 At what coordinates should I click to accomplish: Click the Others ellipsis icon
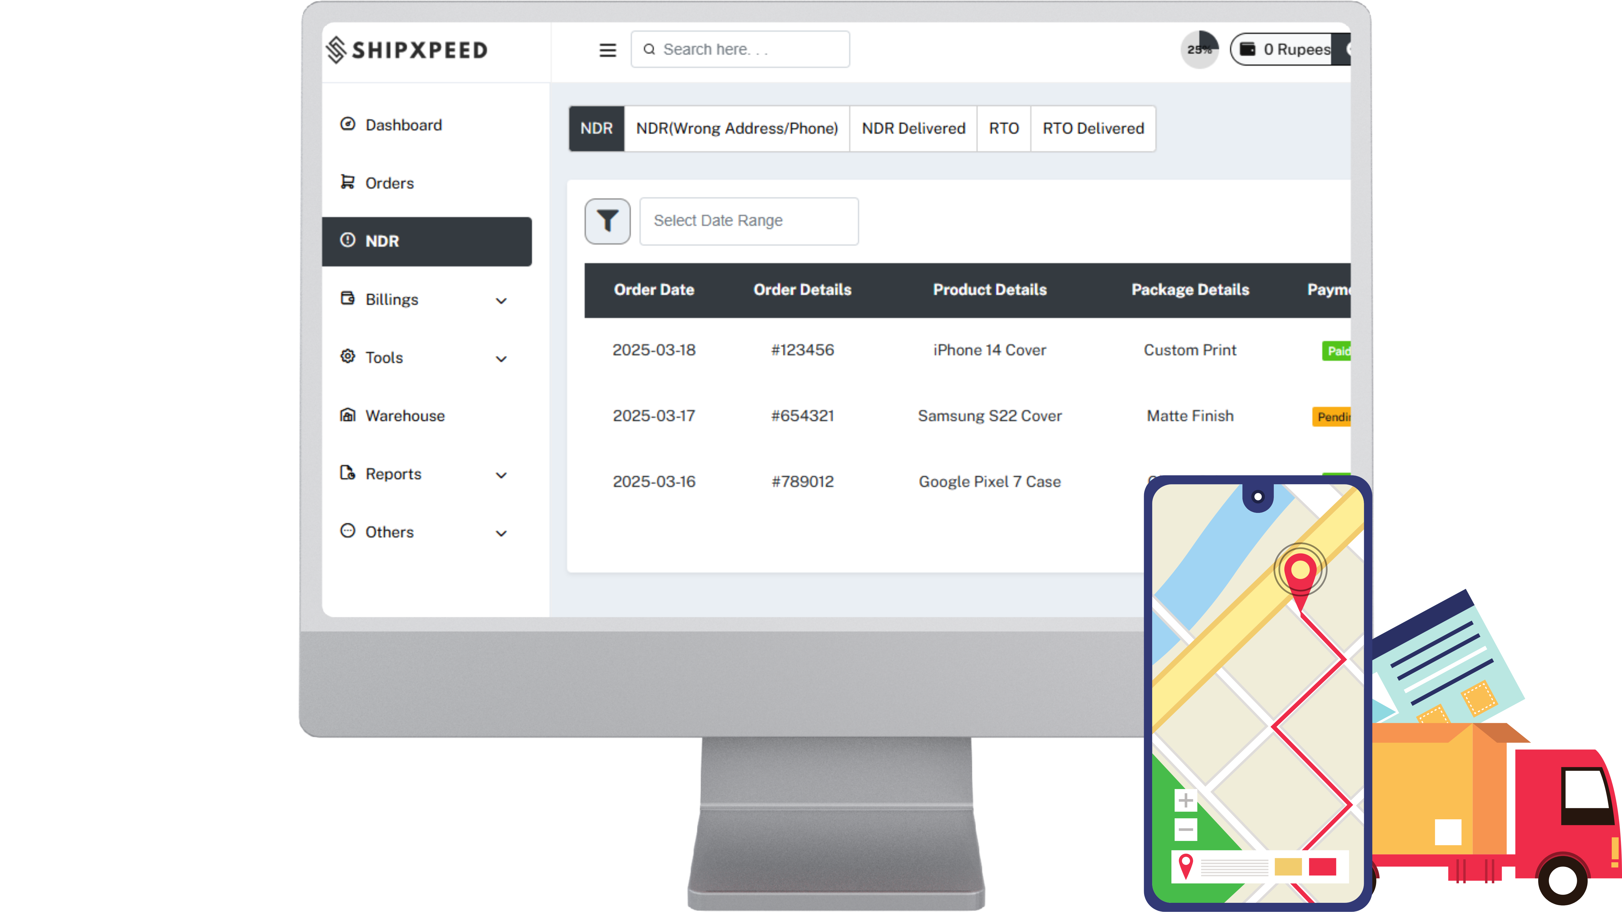point(348,531)
